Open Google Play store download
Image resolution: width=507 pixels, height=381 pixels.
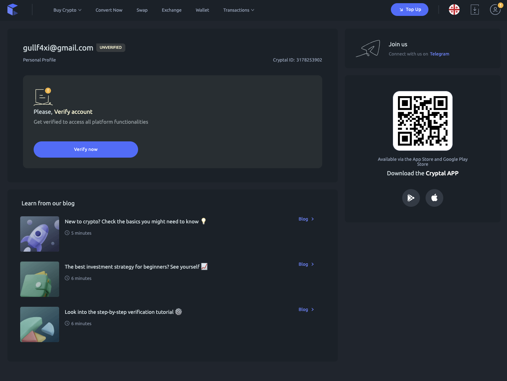pos(411,198)
